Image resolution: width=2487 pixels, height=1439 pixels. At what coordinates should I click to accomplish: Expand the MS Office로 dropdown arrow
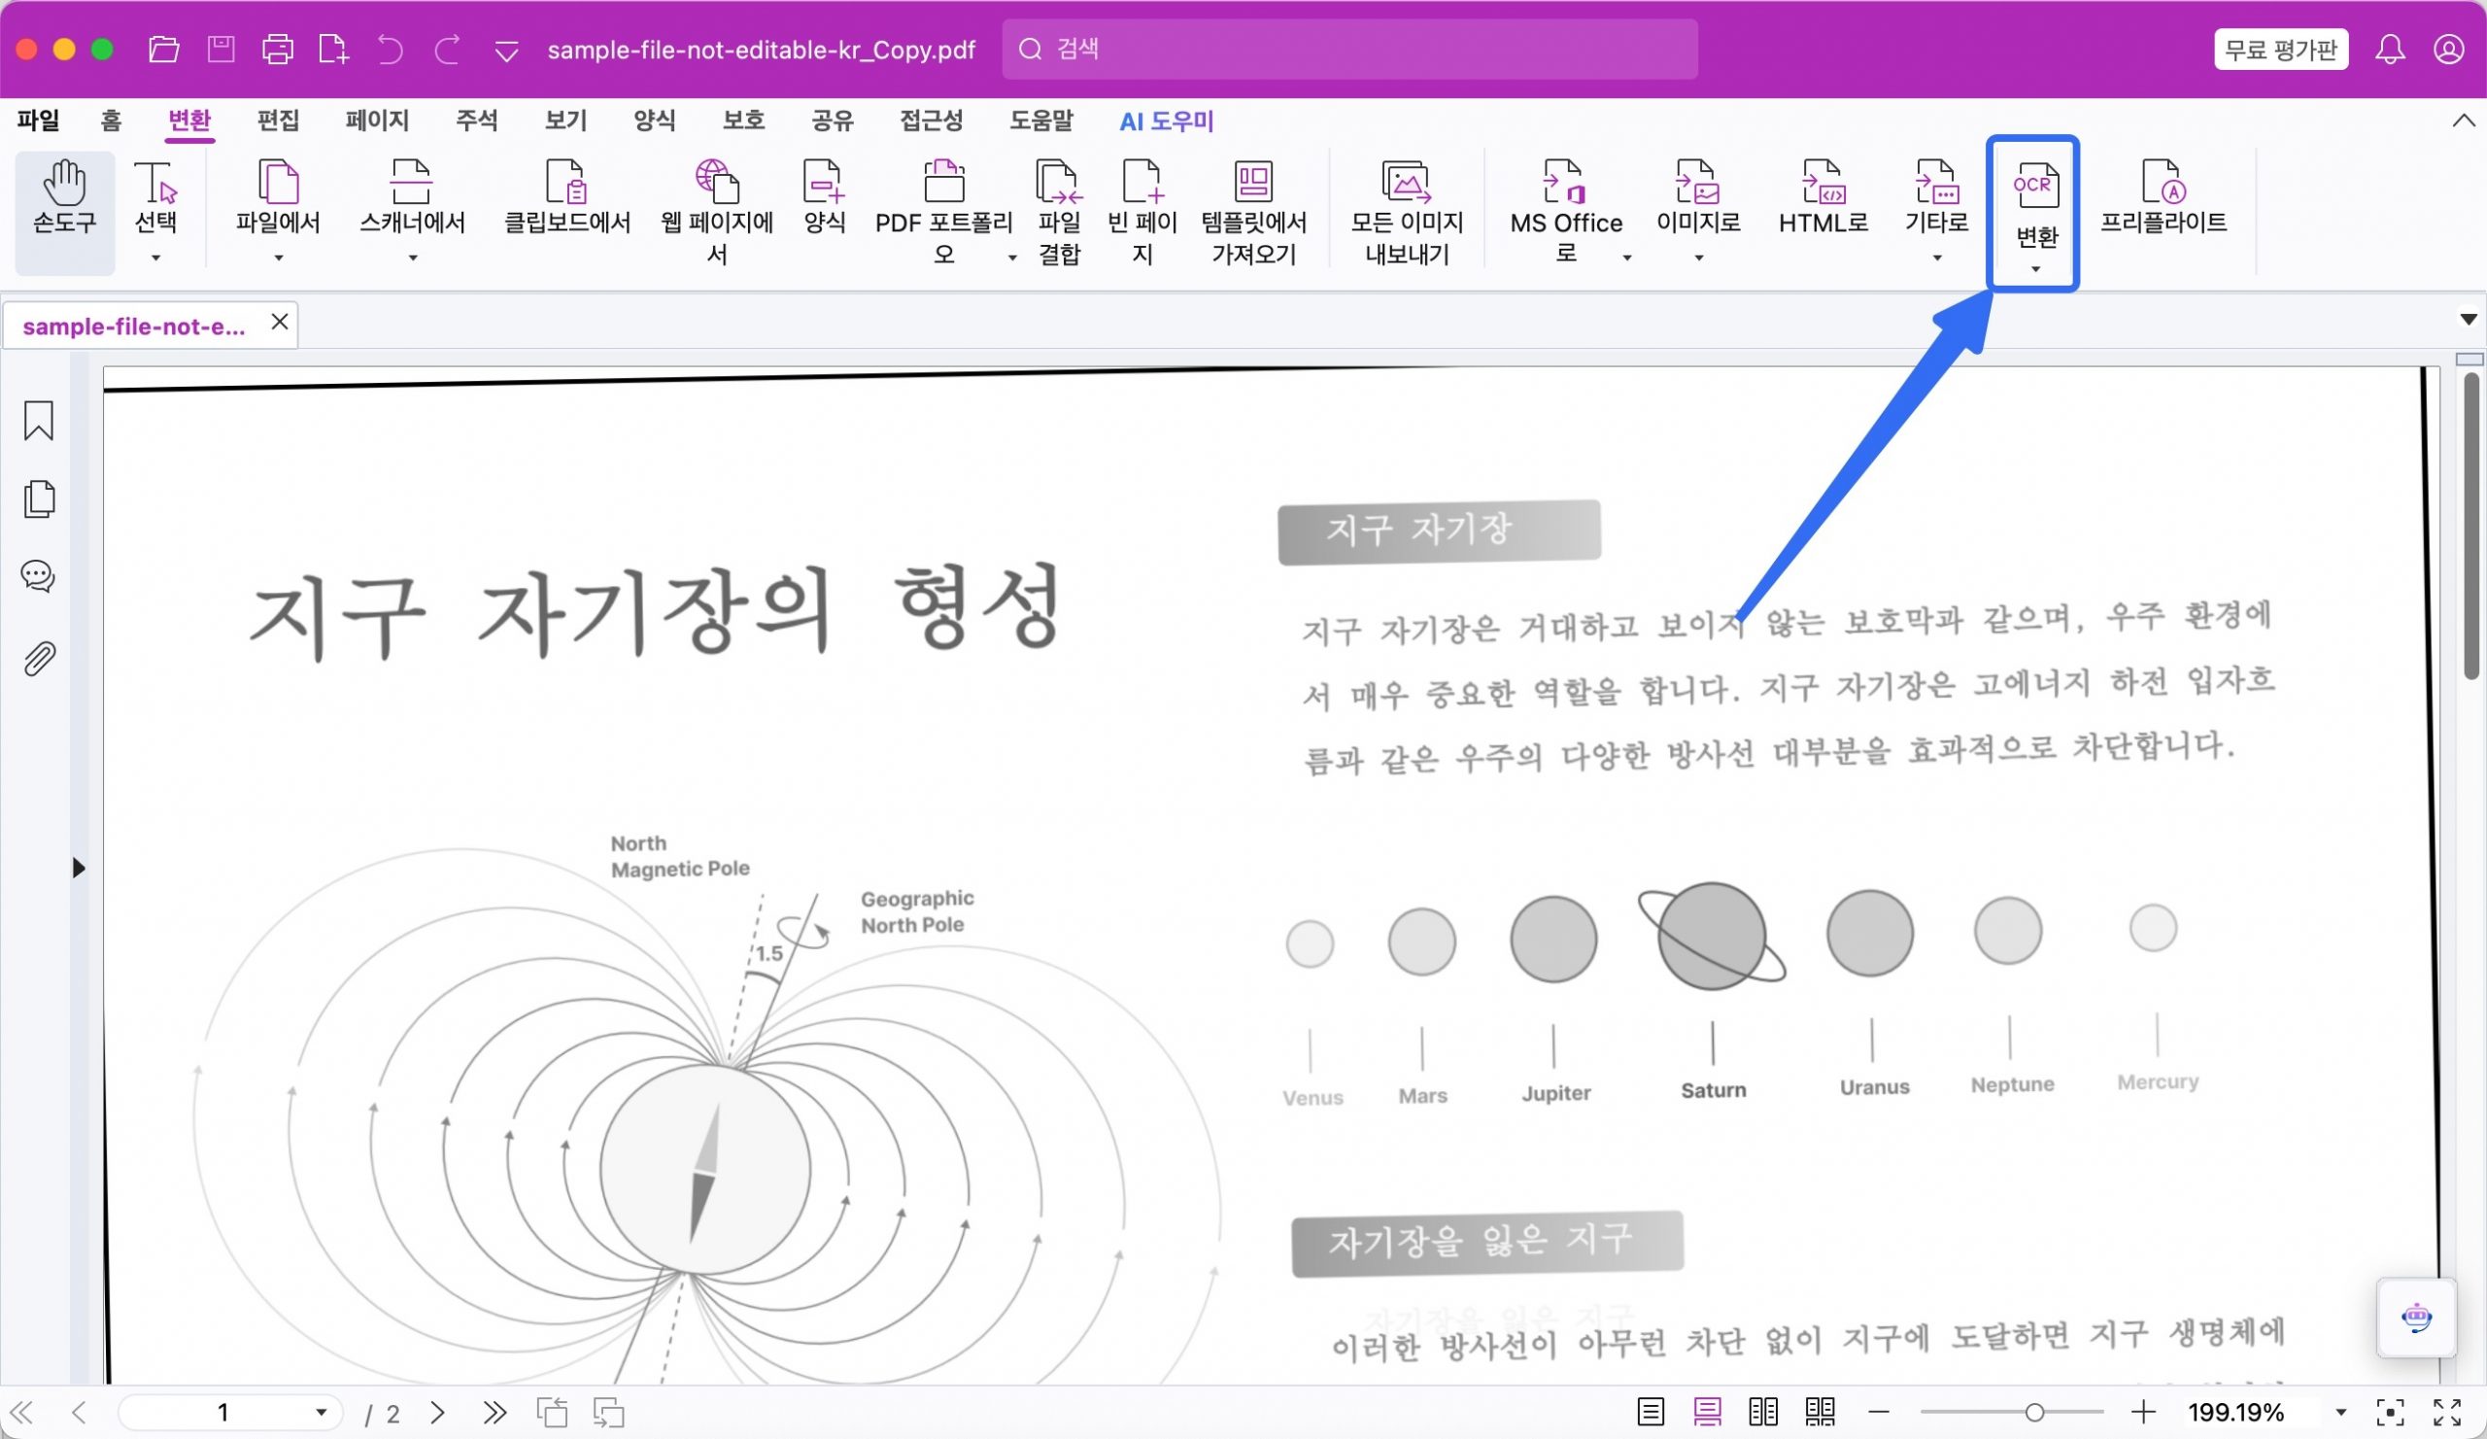click(x=1626, y=257)
